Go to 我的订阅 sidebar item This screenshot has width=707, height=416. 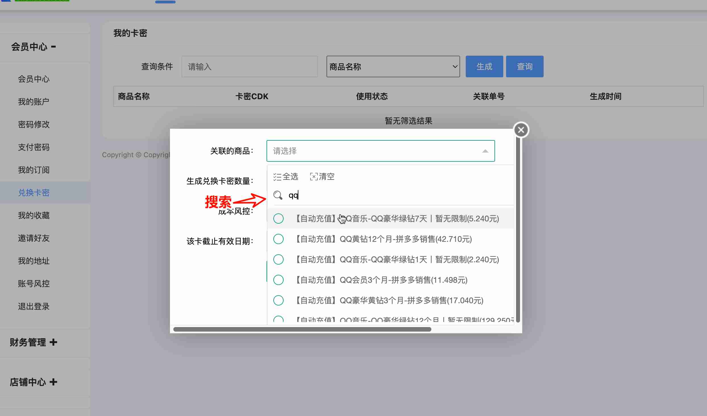34,170
